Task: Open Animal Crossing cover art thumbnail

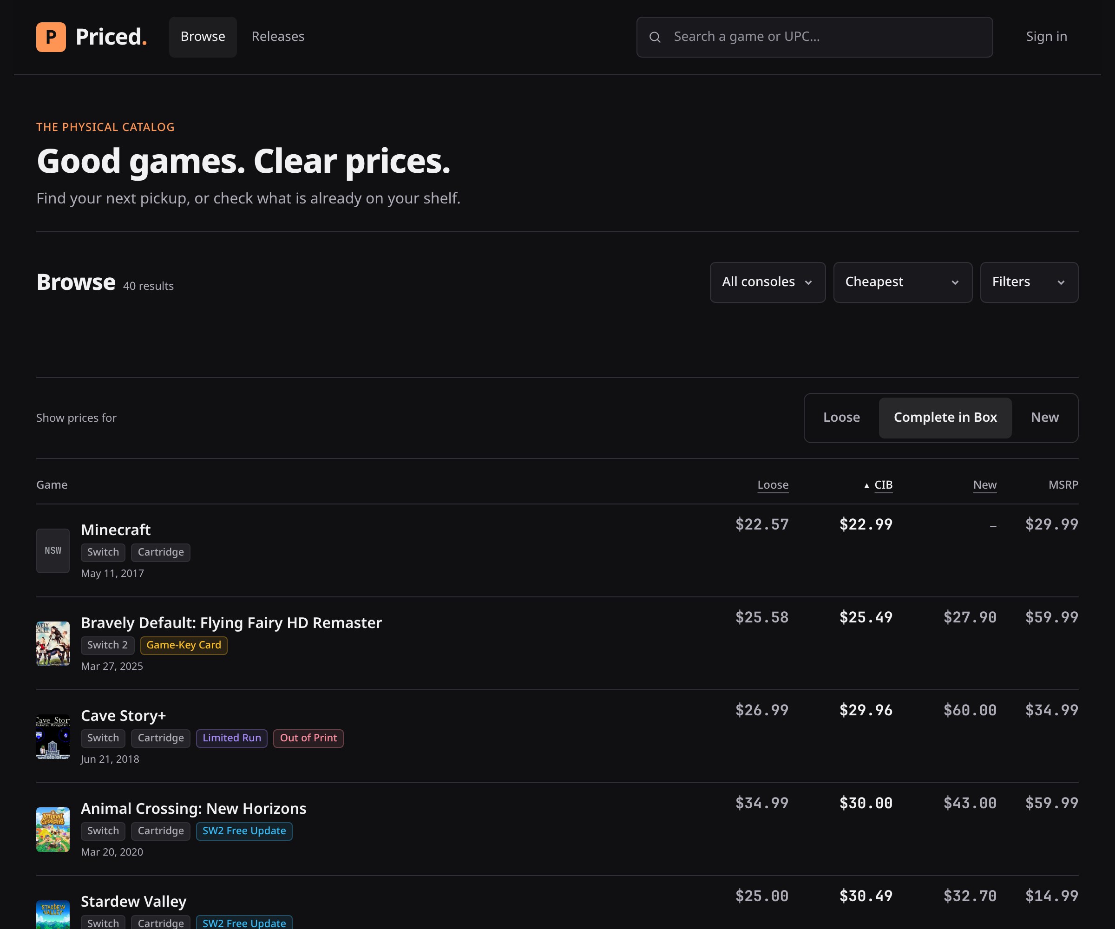Action: coord(52,829)
